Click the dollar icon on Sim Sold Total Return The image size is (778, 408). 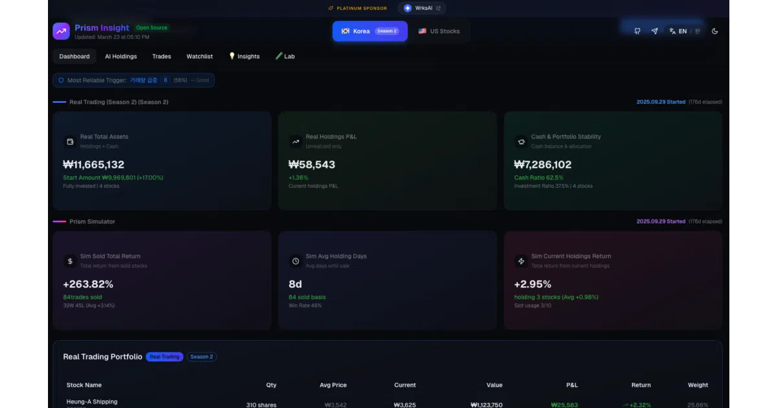coord(70,261)
